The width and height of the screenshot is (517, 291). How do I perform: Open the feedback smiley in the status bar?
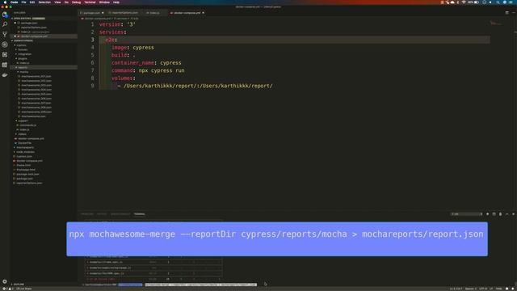507,289
